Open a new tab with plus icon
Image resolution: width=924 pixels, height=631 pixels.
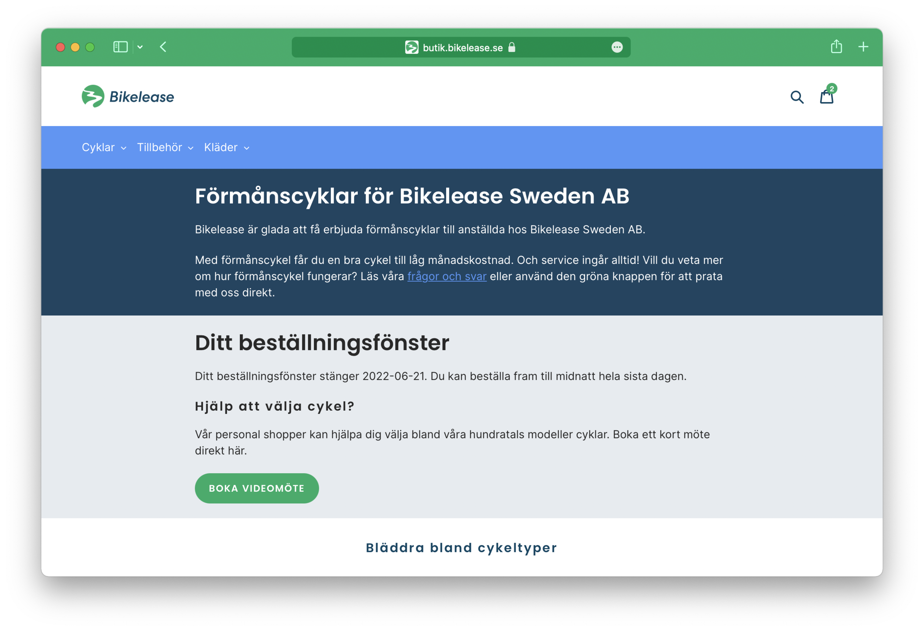pyautogui.click(x=863, y=47)
